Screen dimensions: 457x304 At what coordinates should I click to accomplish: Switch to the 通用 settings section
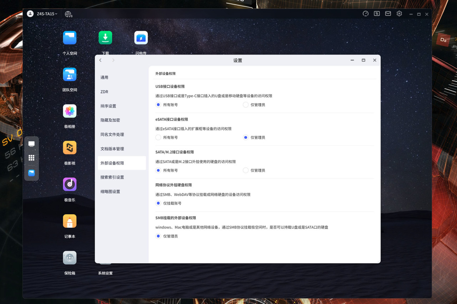pos(122,77)
